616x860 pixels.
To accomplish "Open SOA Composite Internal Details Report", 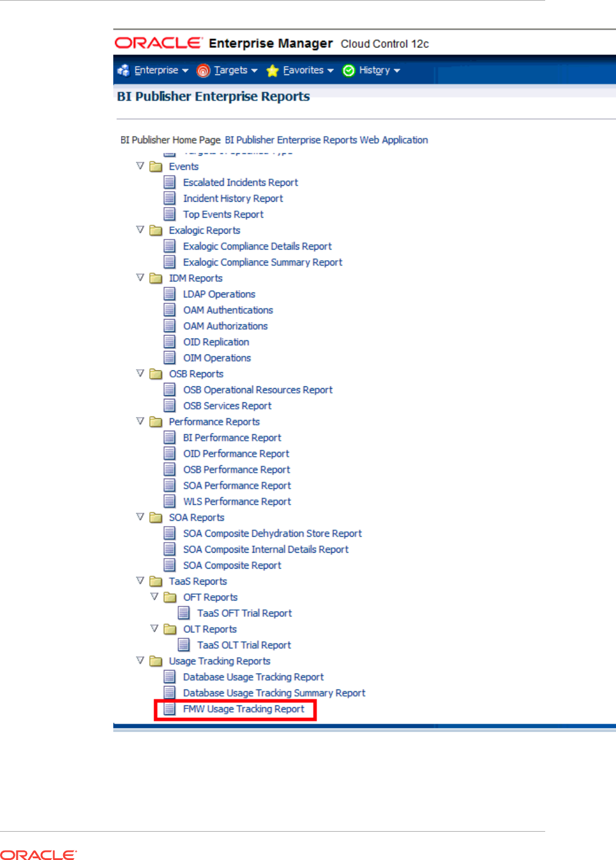I will [x=266, y=549].
